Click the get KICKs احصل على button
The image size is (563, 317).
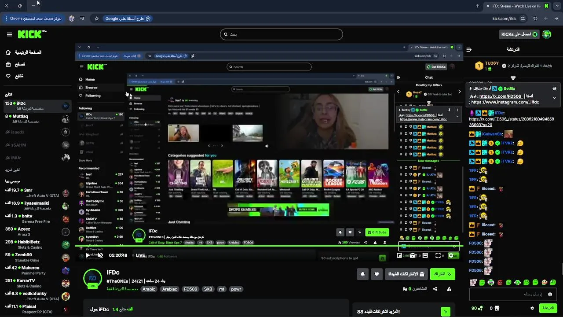pos(519,34)
